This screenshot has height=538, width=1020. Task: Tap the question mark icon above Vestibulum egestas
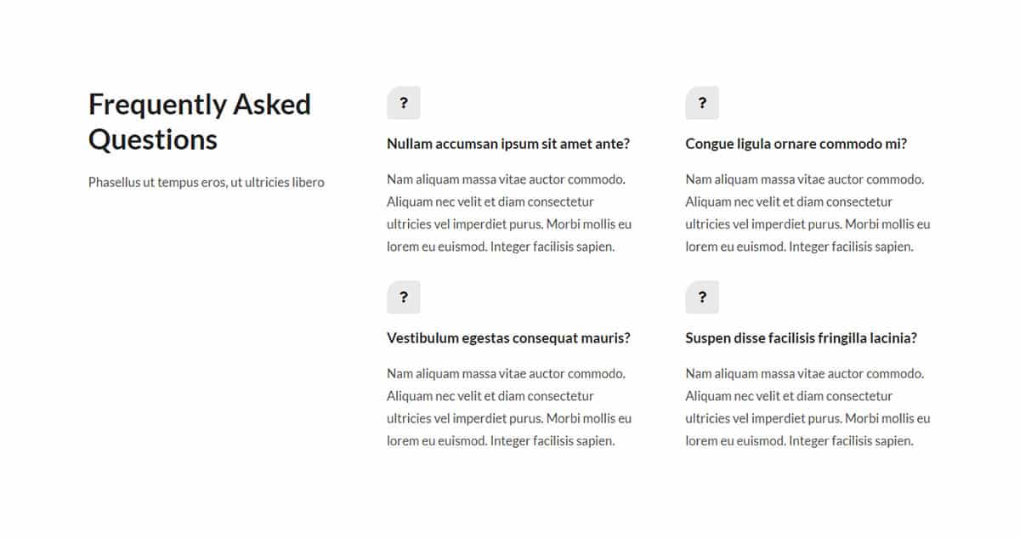[x=404, y=297]
